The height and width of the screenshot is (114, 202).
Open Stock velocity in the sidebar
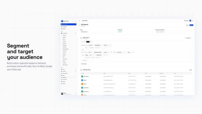[65, 65]
